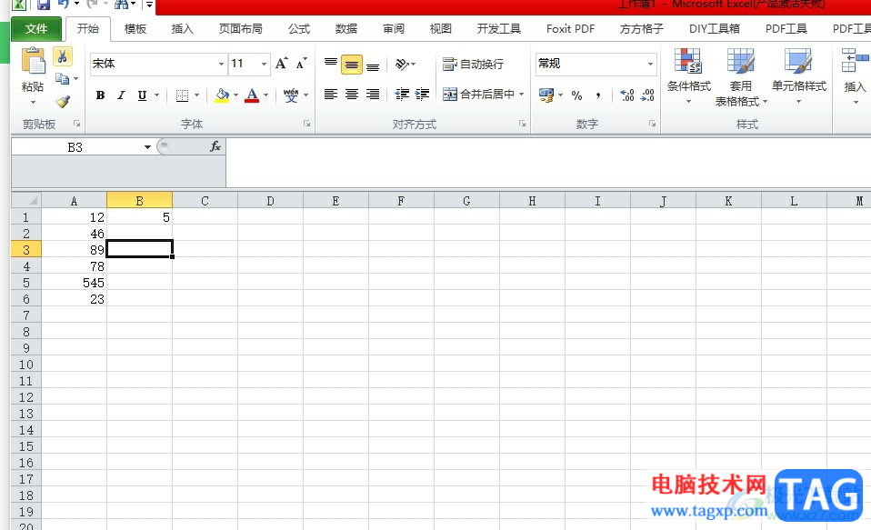Click the cell borders icon
This screenshot has height=530, width=871.
[182, 95]
